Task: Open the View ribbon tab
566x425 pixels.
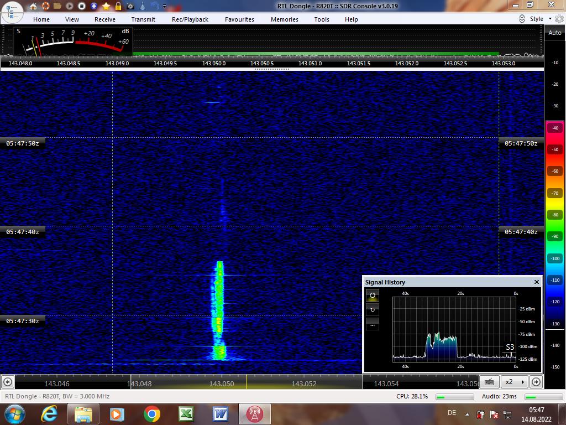Action: pos(72,19)
